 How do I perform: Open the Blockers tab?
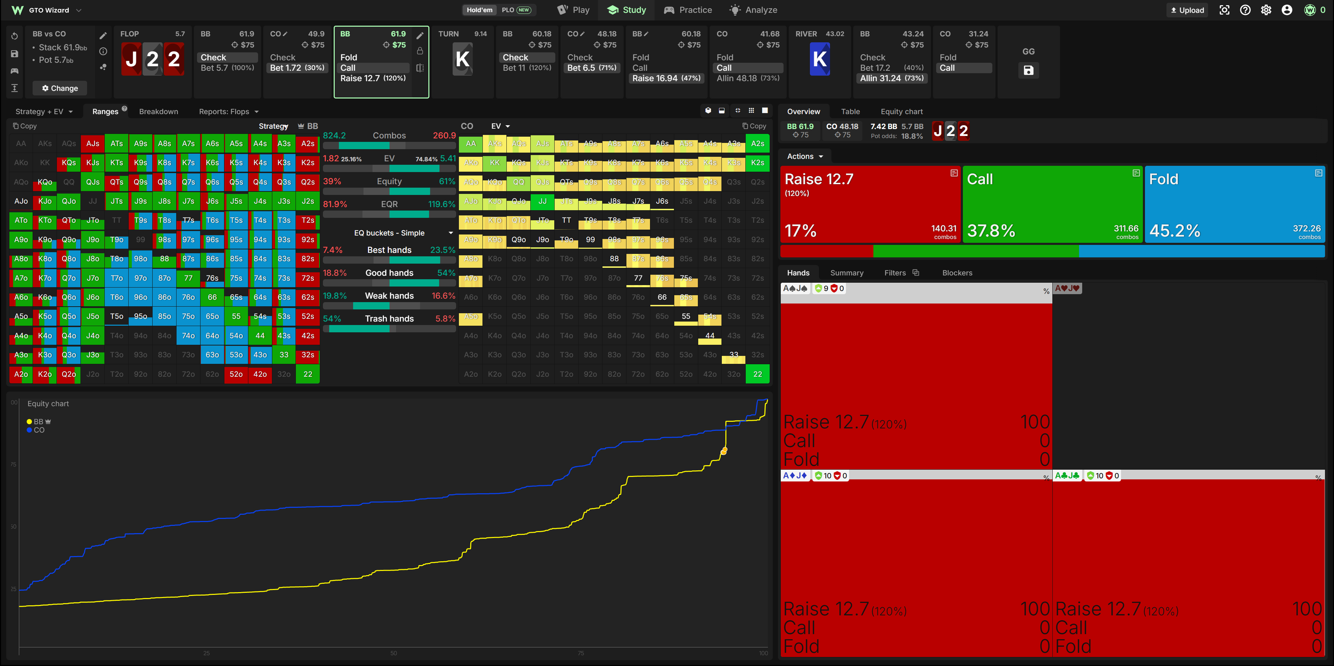[957, 273]
